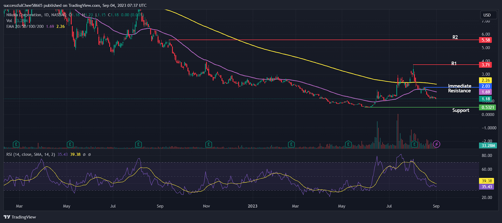This screenshot has height=223, width=502.
Task: Click the RSI value label 35.43
Action: pos(487,187)
